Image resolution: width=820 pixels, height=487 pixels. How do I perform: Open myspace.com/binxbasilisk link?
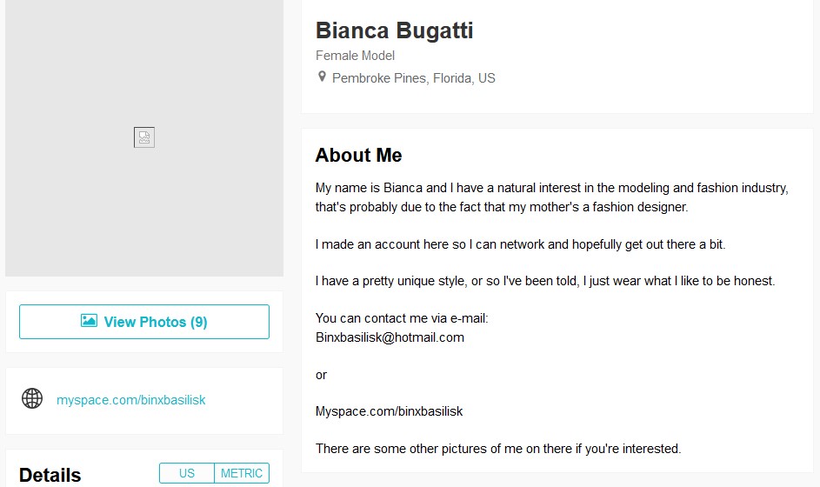(x=130, y=400)
